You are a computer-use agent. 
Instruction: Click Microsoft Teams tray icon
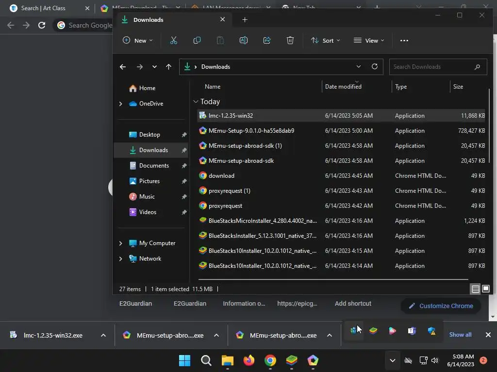pyautogui.click(x=412, y=331)
